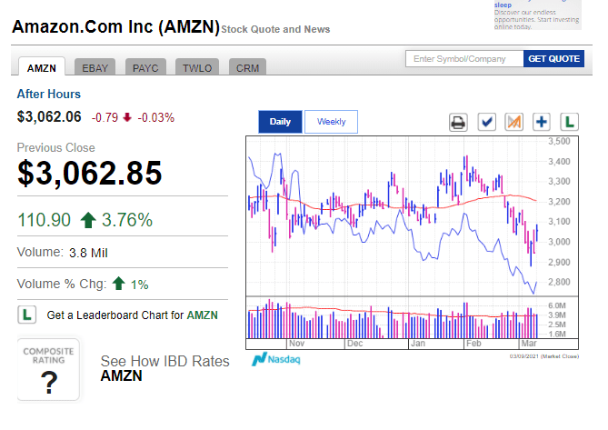The height and width of the screenshot is (430, 608).
Task: Open 'See How IBD Rates AMZN' link
Action: point(164,368)
